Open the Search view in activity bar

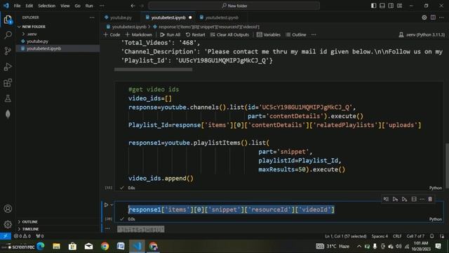pyautogui.click(x=8, y=35)
